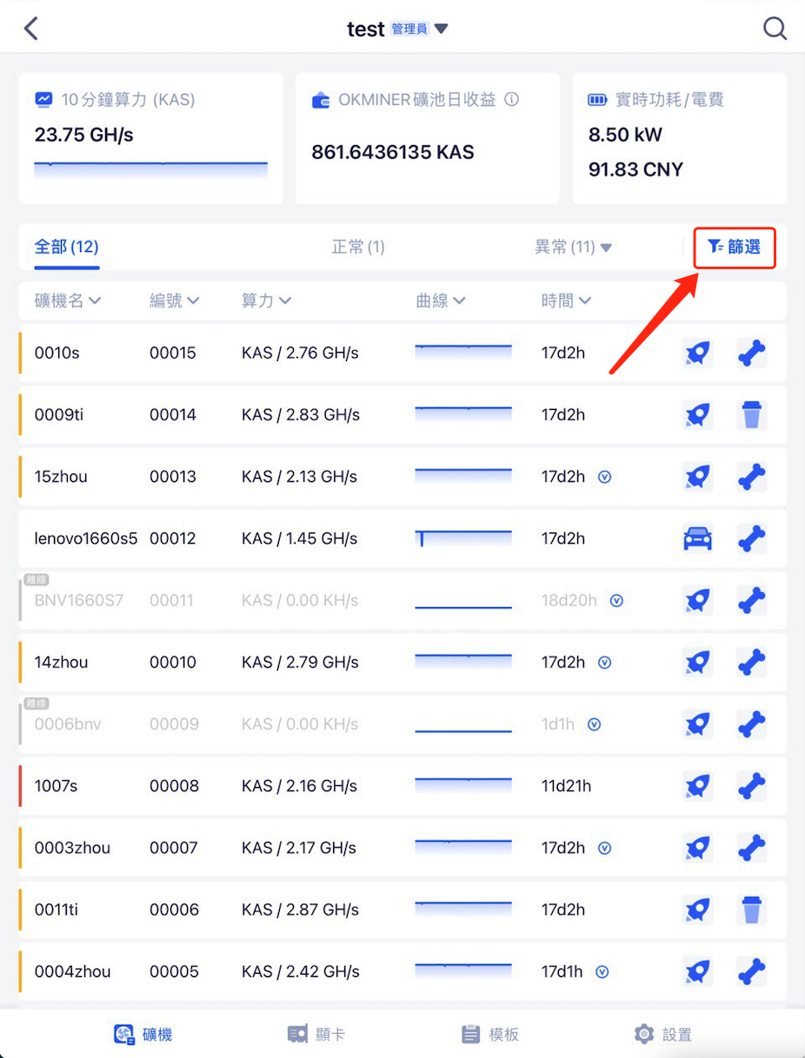Screen dimensions: 805x1058
Task: Expand the test farm switcher dropdown
Action: click(442, 29)
